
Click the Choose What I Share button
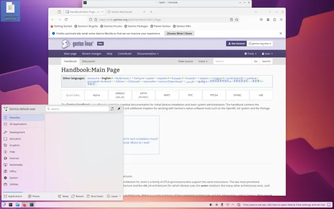[179, 33]
